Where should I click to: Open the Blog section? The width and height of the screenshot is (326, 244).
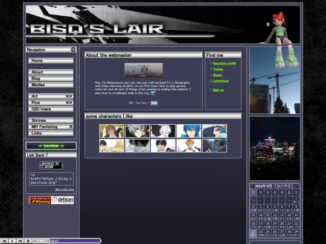coord(51,78)
